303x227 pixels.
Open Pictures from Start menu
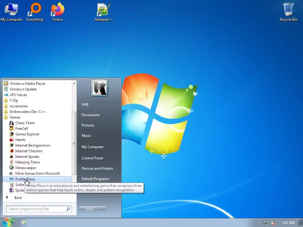point(88,125)
